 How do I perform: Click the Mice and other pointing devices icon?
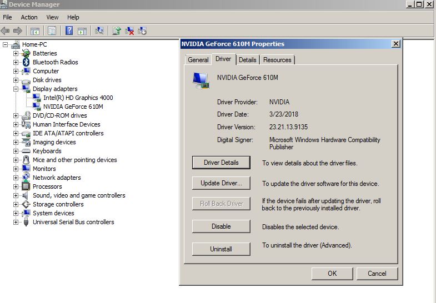click(26, 160)
